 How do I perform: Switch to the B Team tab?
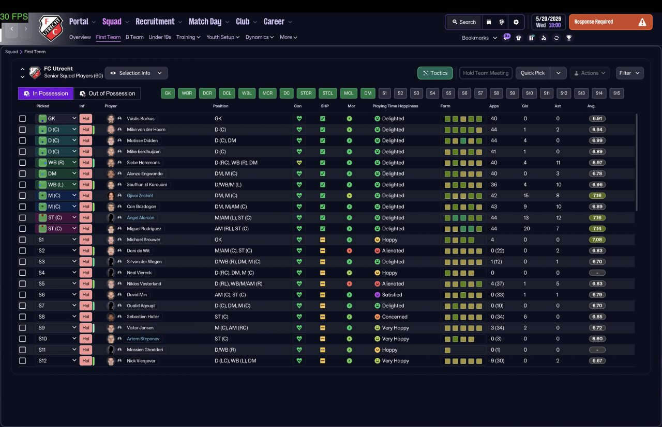tap(134, 37)
